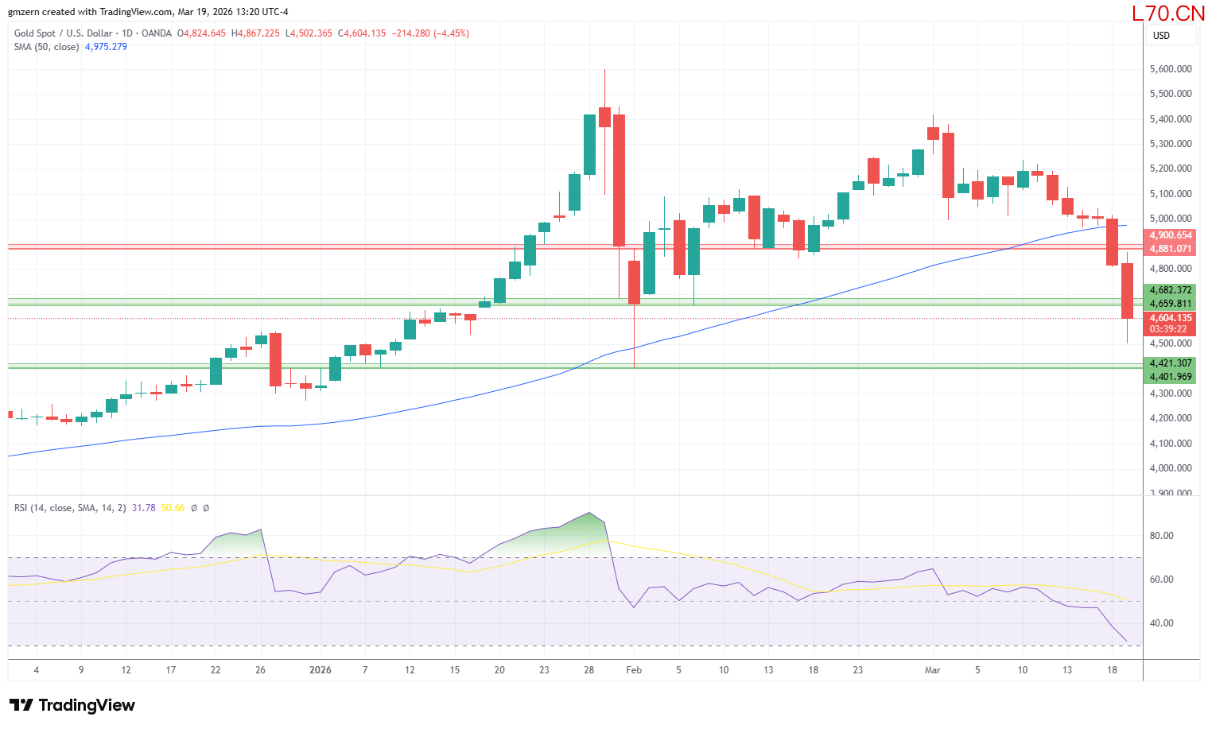The width and height of the screenshot is (1208, 729).
Task: Click the green 4,401.969 price label
Action: 1170,377
